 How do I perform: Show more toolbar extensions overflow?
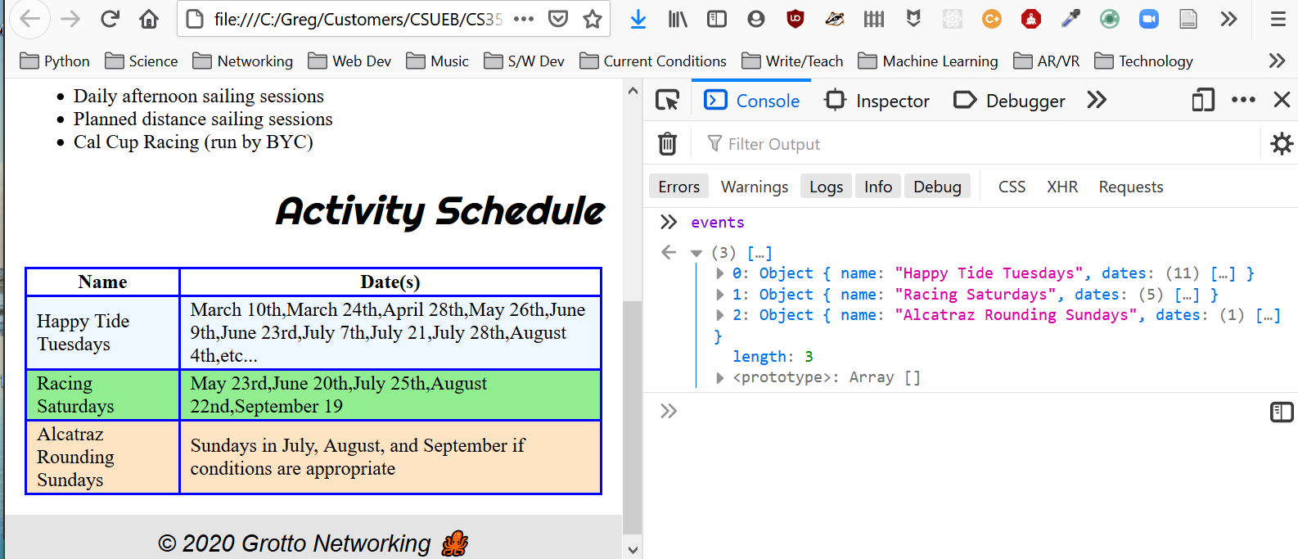click(1228, 19)
